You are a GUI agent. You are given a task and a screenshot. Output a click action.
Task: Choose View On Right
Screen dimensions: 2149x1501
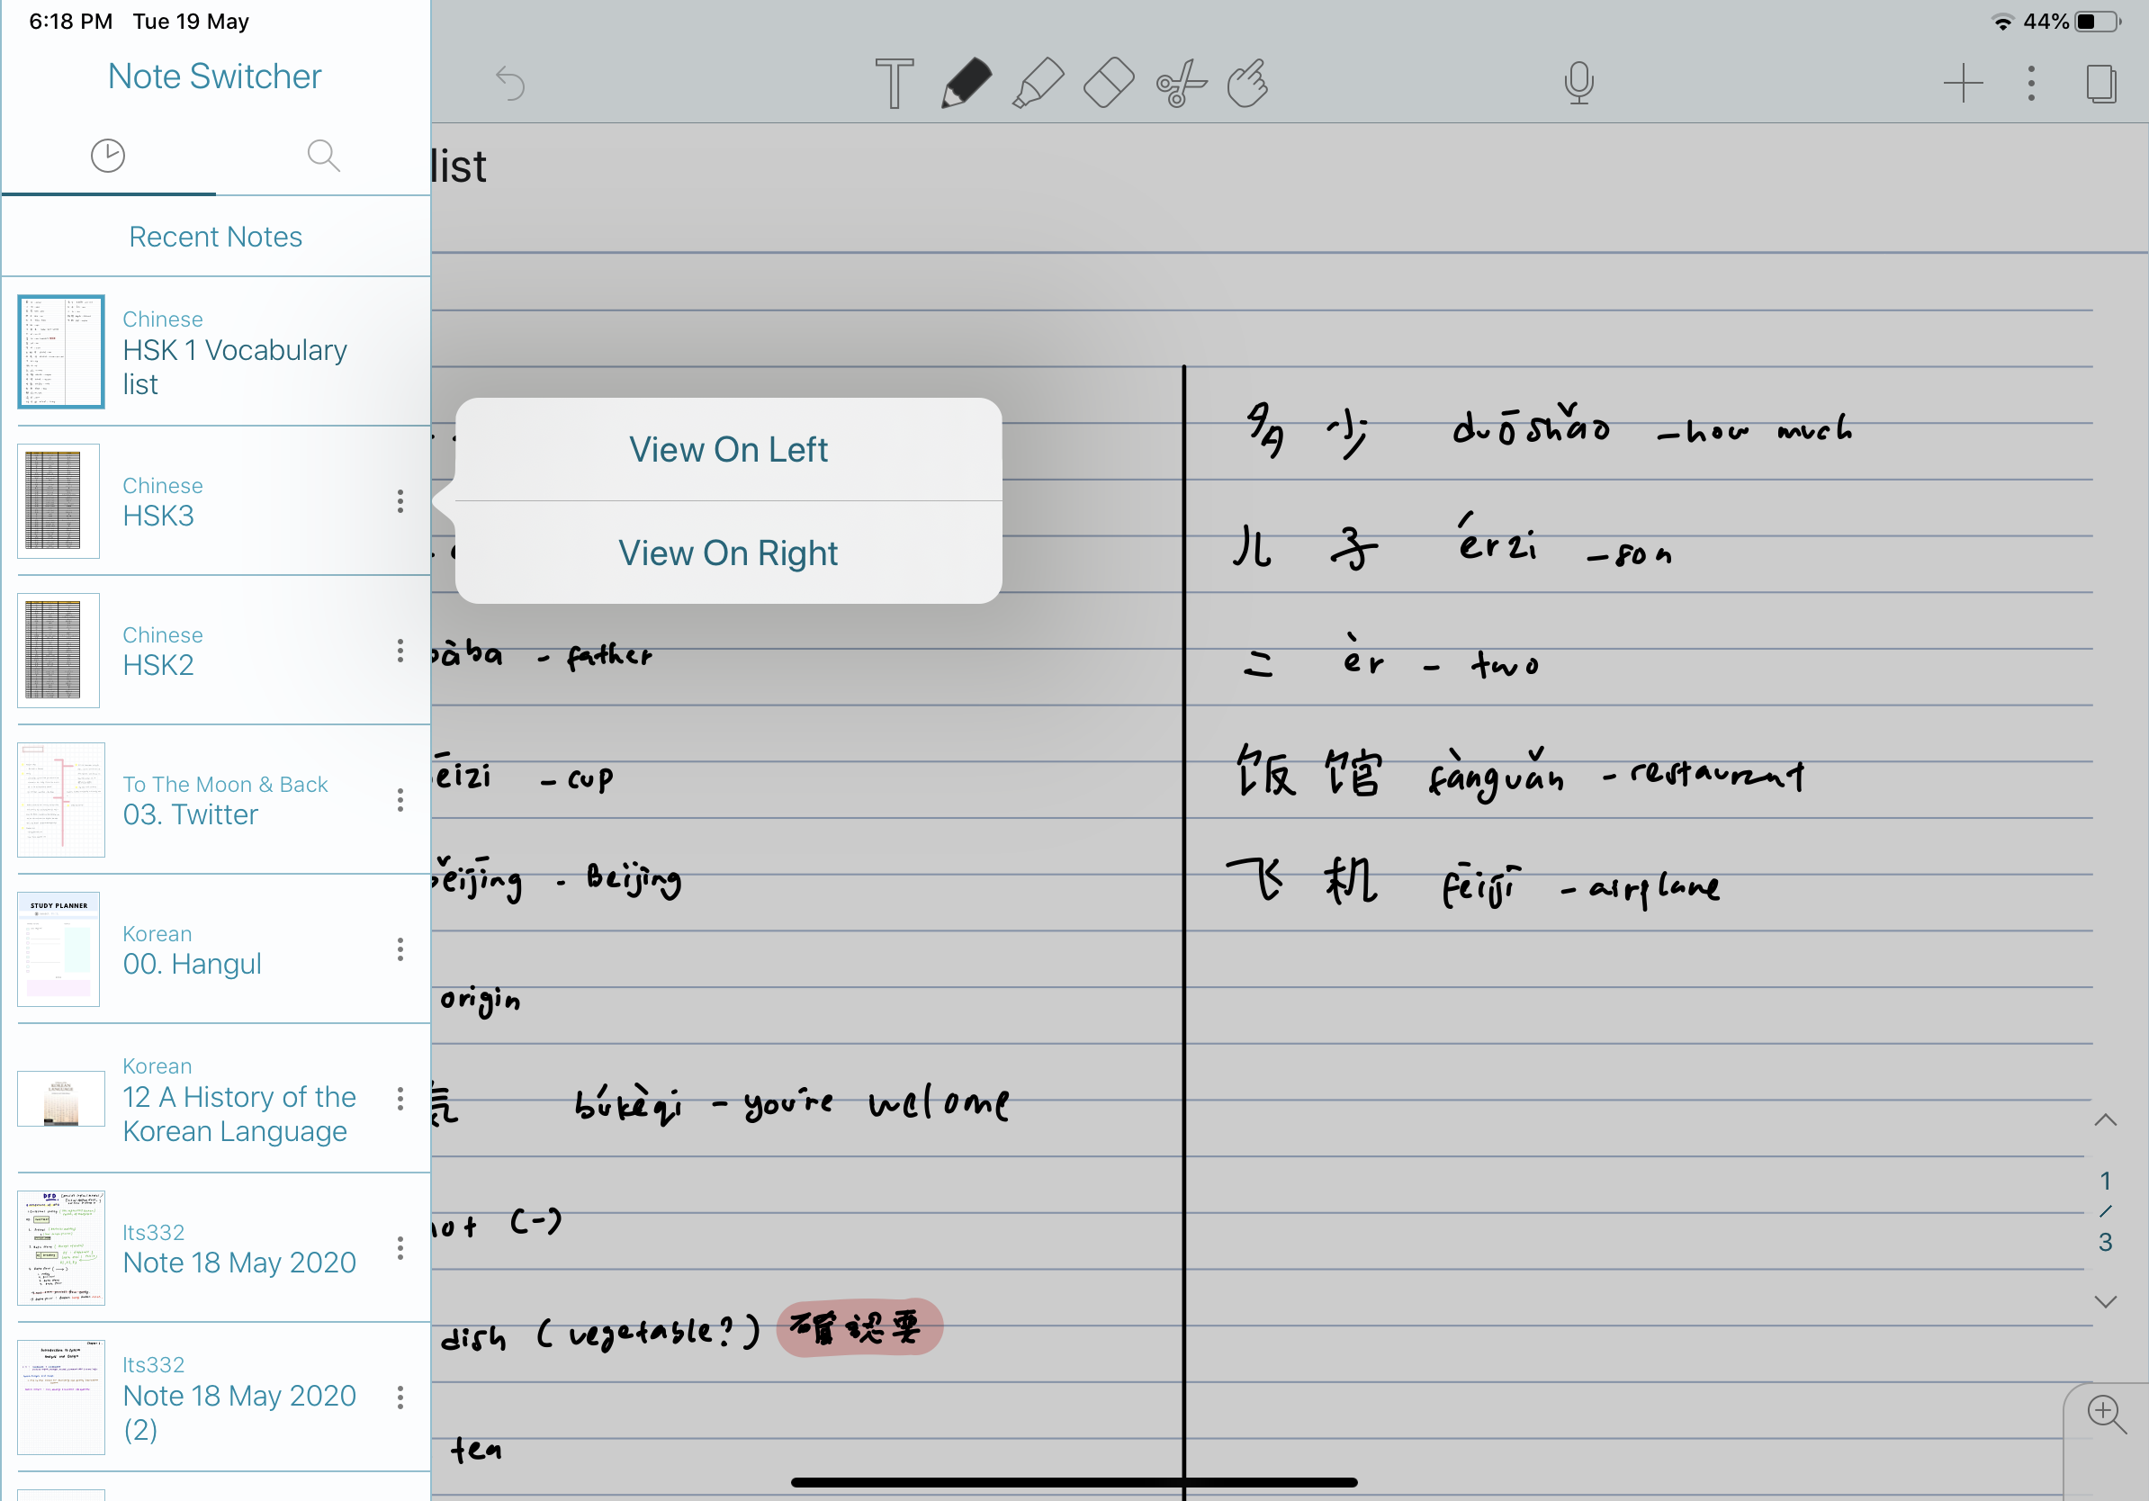(728, 553)
